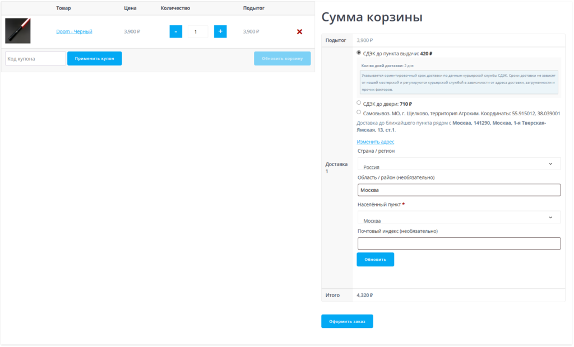Click the quantity number field

pos(197,32)
